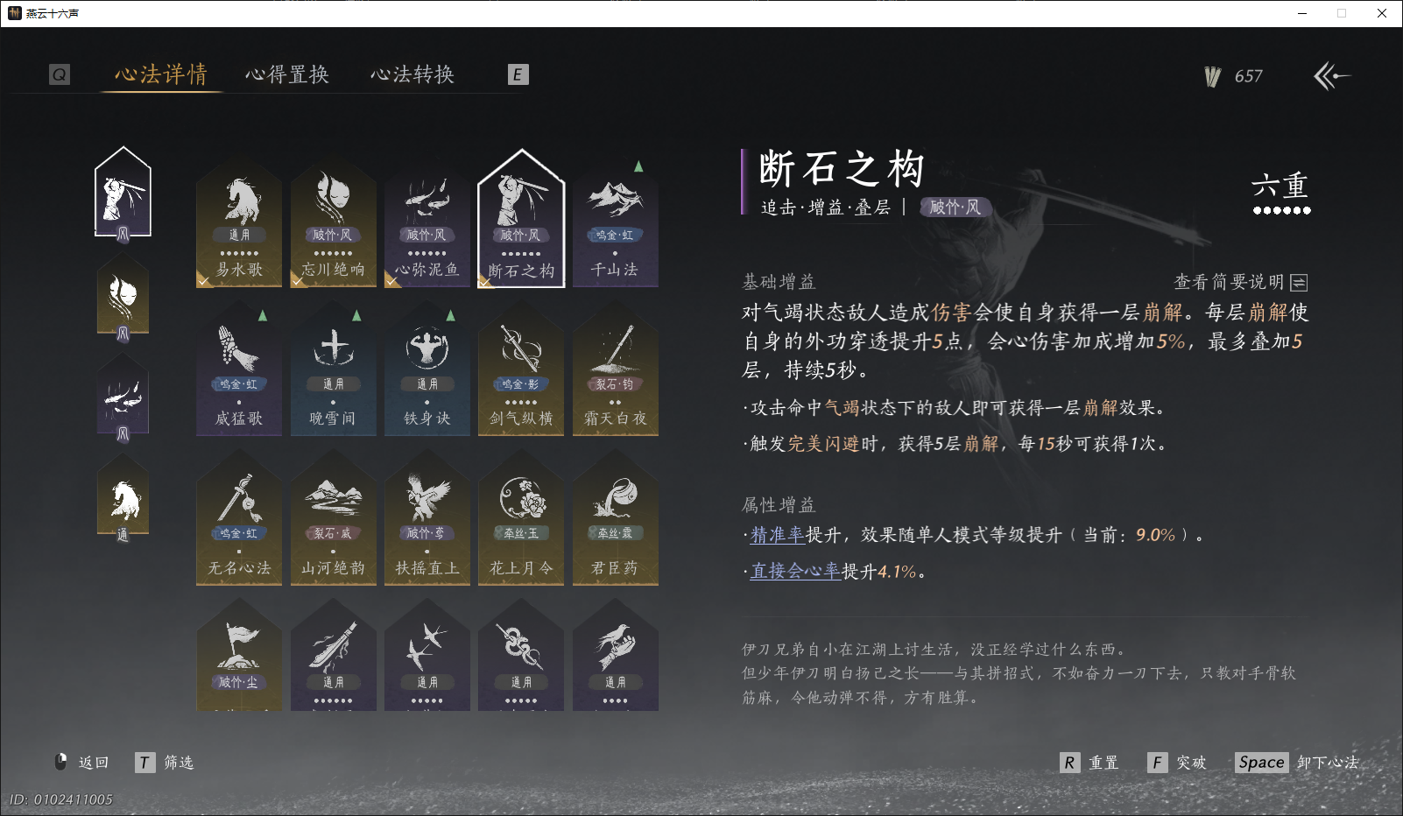Screen dimensions: 1403x816
Task: Click the upgrade arrow on 千山法
Action: coord(638,166)
